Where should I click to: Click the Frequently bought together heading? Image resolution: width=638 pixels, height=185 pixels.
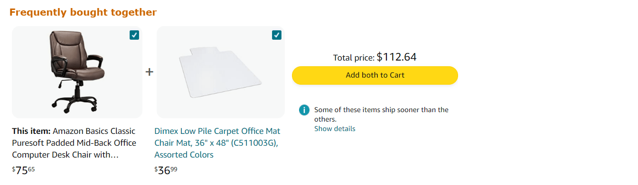[x=83, y=12]
